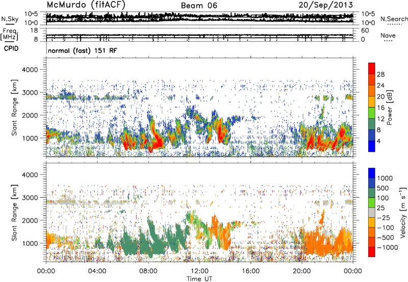Click the '16:00' time axis label
Image resolution: width=408 pixels, height=282 pixels.
click(250, 271)
